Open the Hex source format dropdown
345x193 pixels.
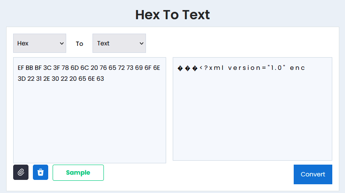(39, 43)
